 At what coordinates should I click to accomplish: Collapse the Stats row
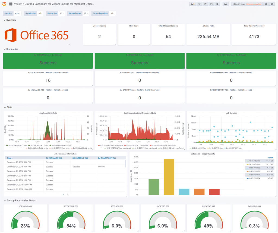coord(8,107)
